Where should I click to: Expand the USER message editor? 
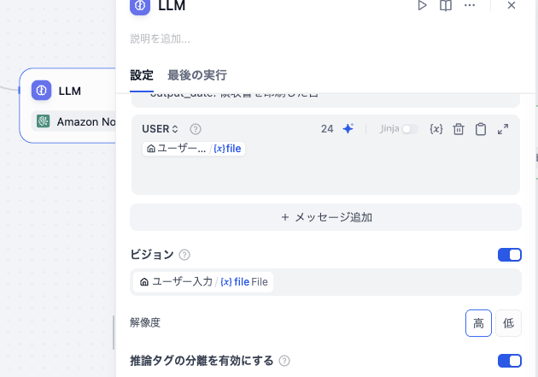(x=503, y=129)
